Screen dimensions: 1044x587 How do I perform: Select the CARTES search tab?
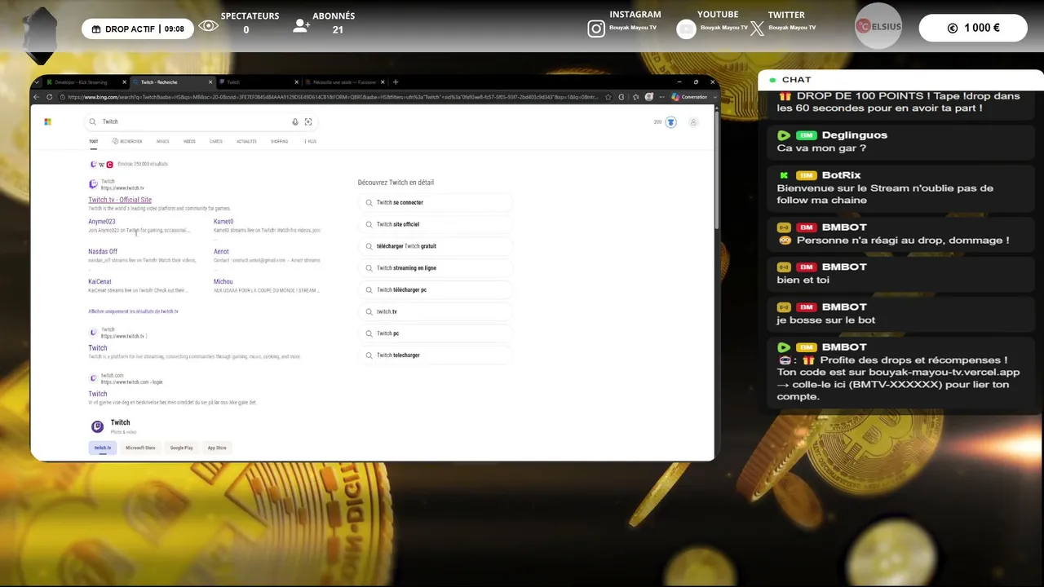coord(215,142)
